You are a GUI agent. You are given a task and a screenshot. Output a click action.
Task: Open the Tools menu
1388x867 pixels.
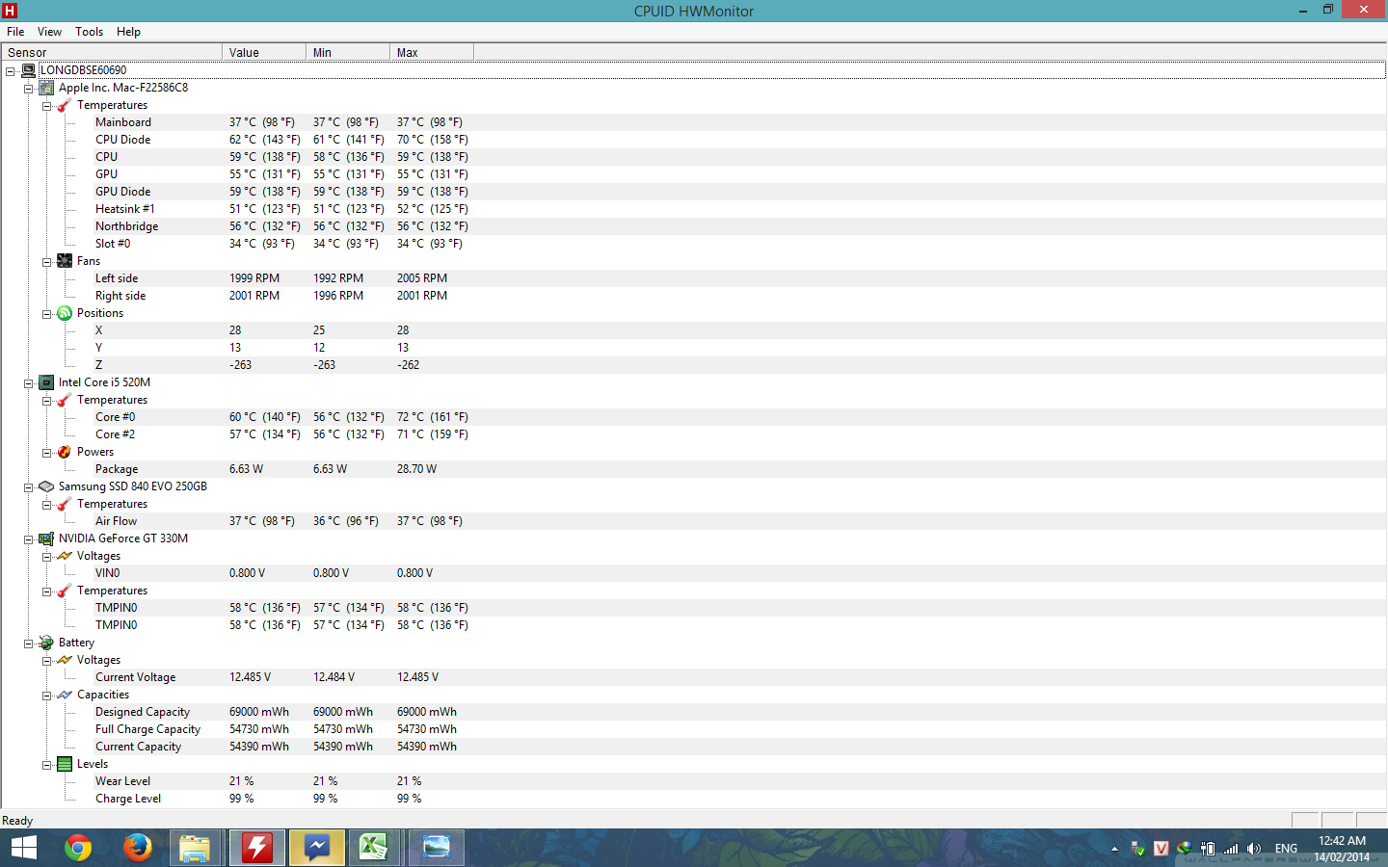90,32
